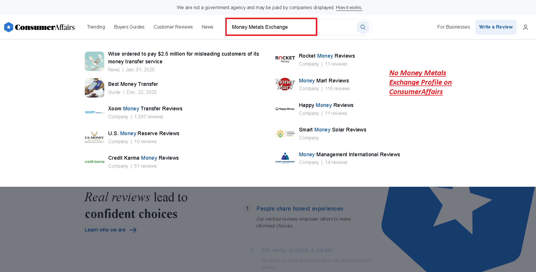Open the user account profile icon
The image size is (536, 272).
pos(525,27)
